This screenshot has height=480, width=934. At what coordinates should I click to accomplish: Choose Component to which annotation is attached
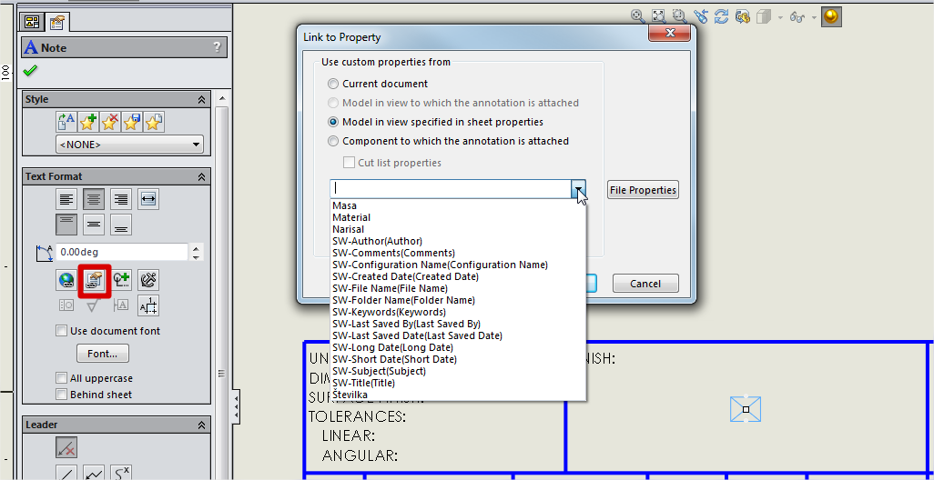click(333, 141)
